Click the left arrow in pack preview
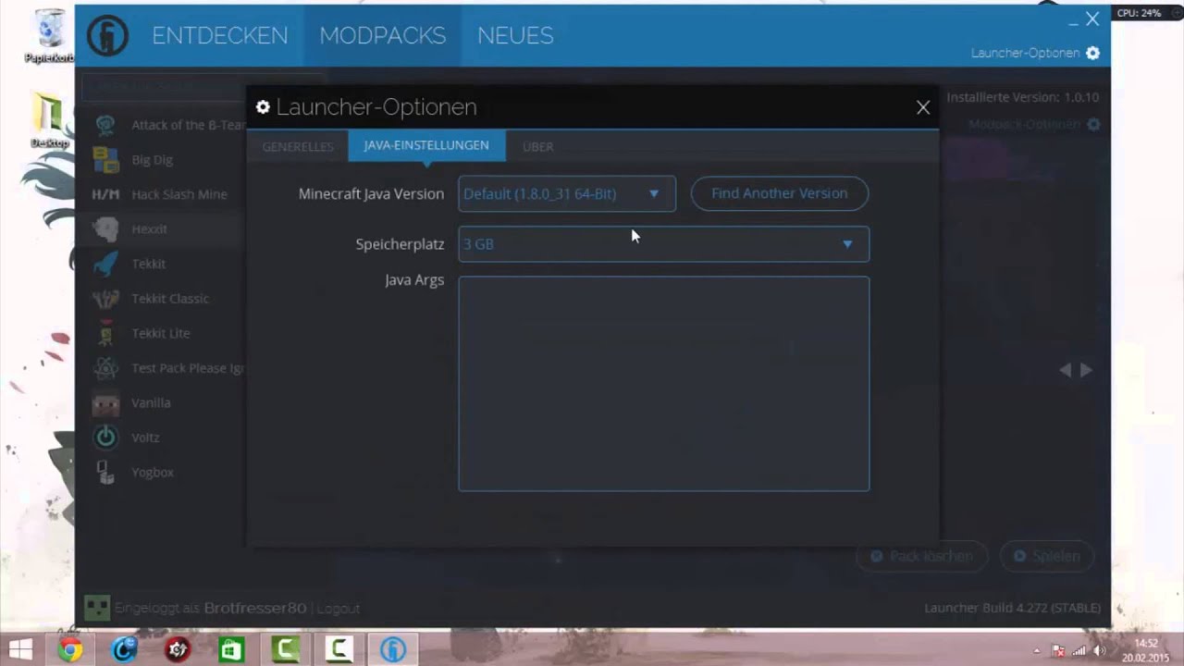This screenshot has width=1184, height=666. pos(1066,369)
